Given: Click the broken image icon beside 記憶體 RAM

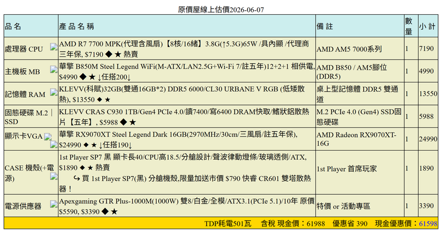Looking at the screenshot, I should tap(54, 92).
